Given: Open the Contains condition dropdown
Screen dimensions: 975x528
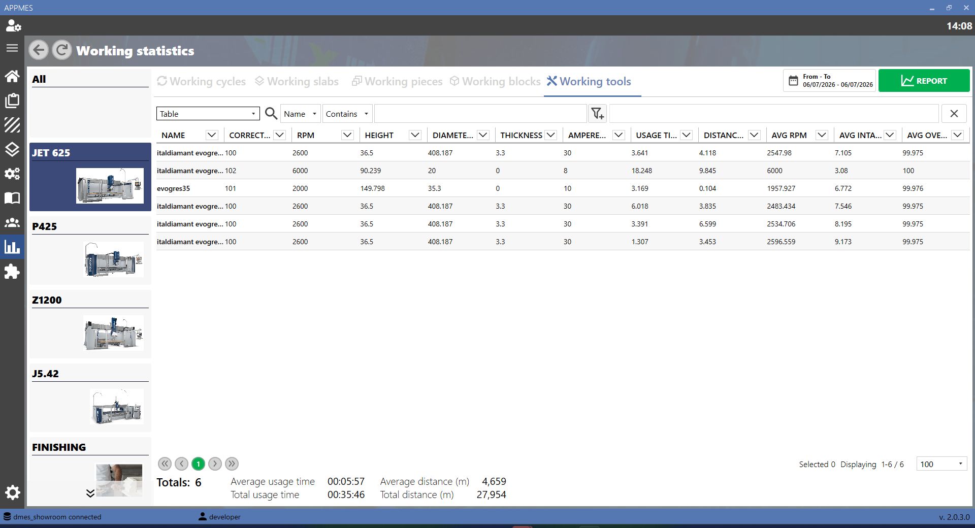Looking at the screenshot, I should (x=347, y=114).
